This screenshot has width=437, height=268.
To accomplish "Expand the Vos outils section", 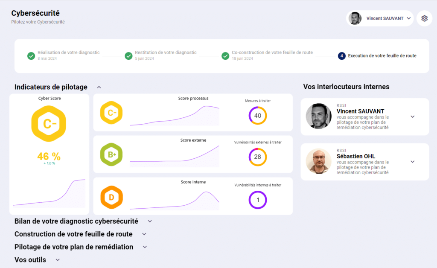I will [x=58, y=259].
